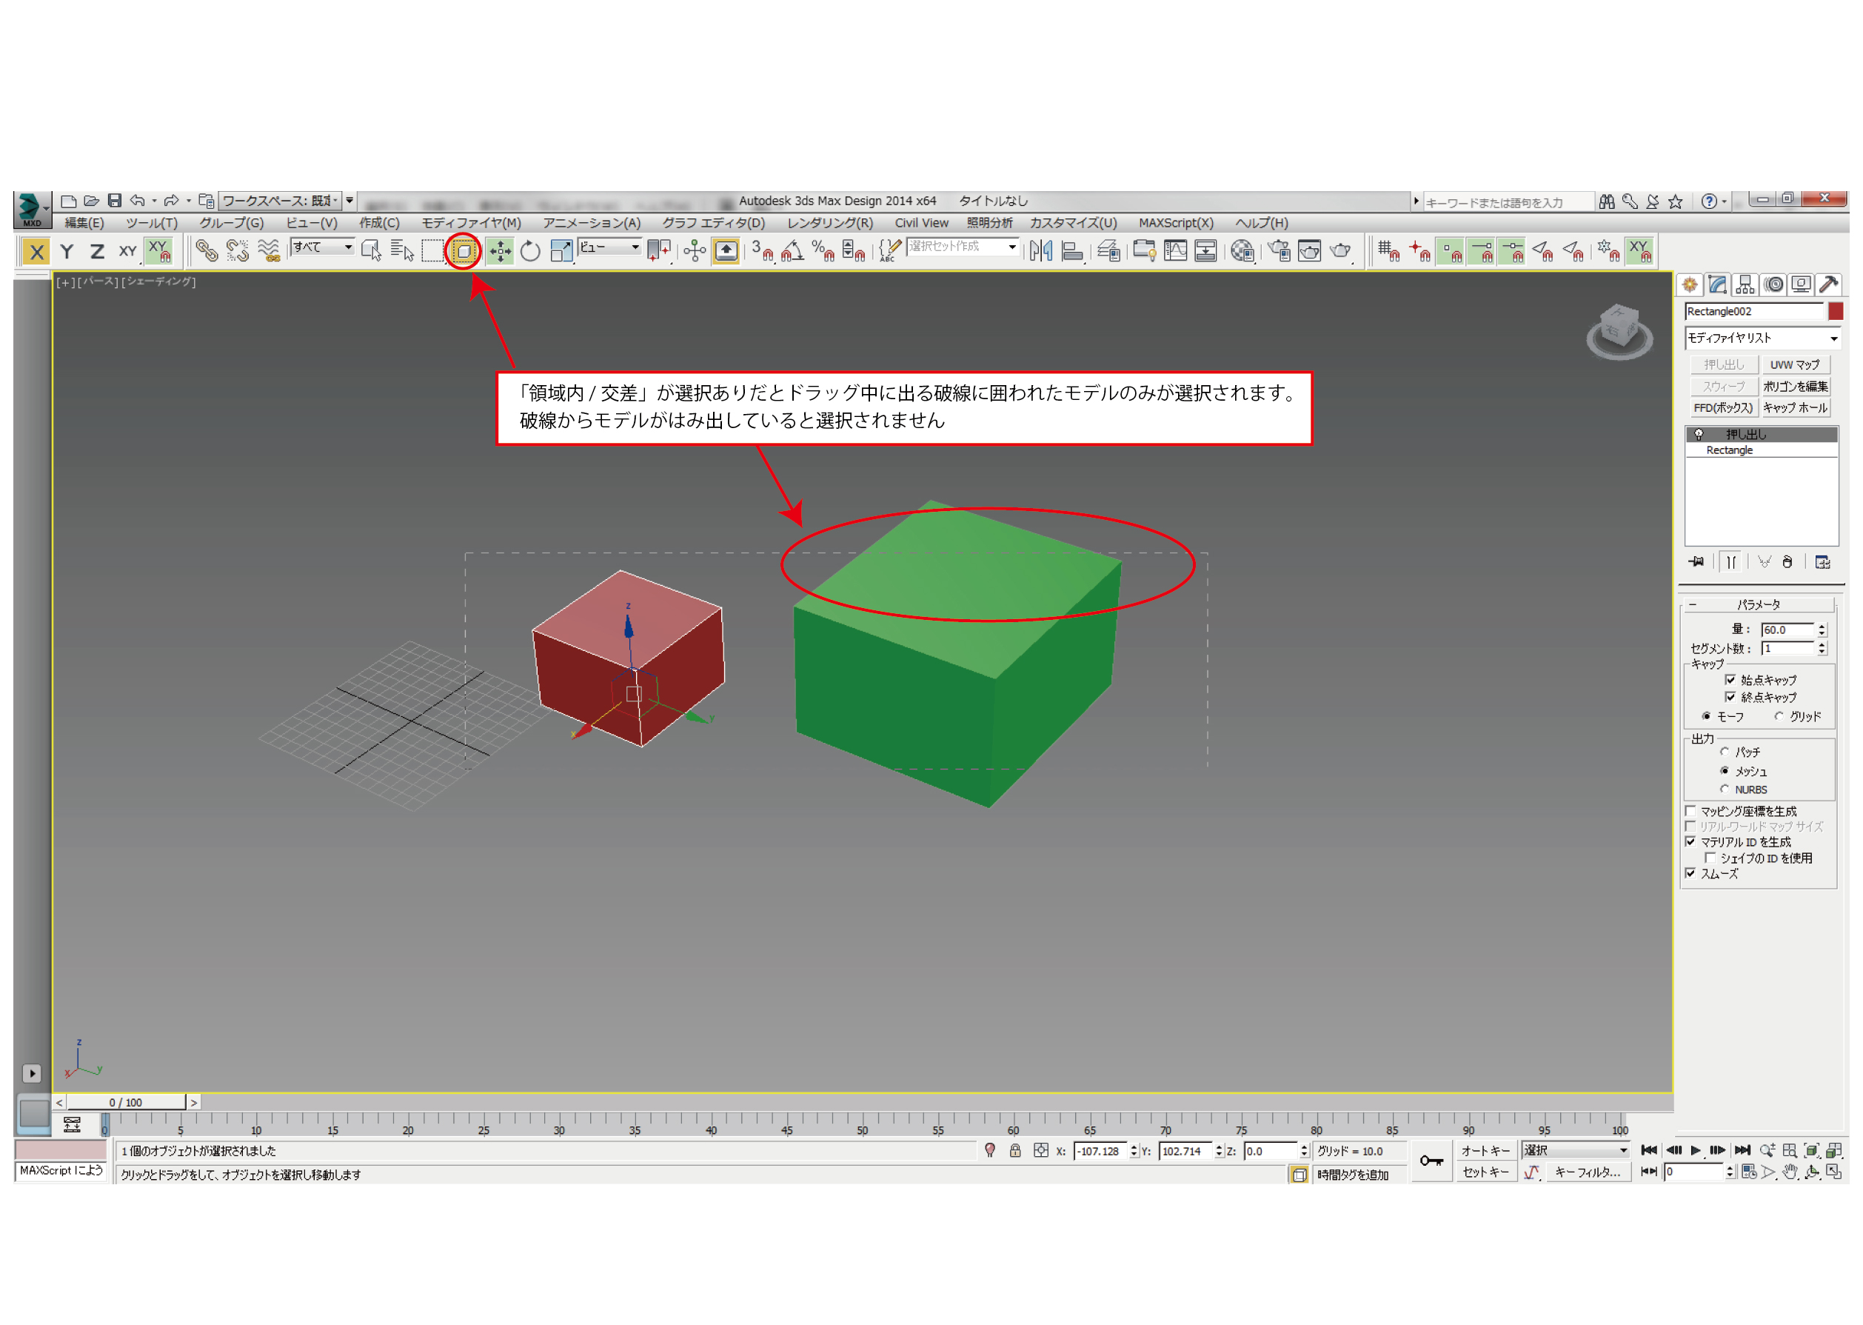Open the Curve Editor icon
This screenshot has width=1863, height=1325.
click(1174, 251)
